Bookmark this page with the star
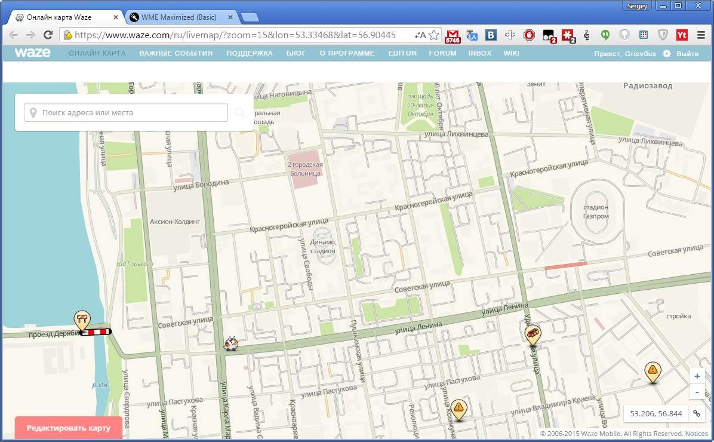 [434, 35]
